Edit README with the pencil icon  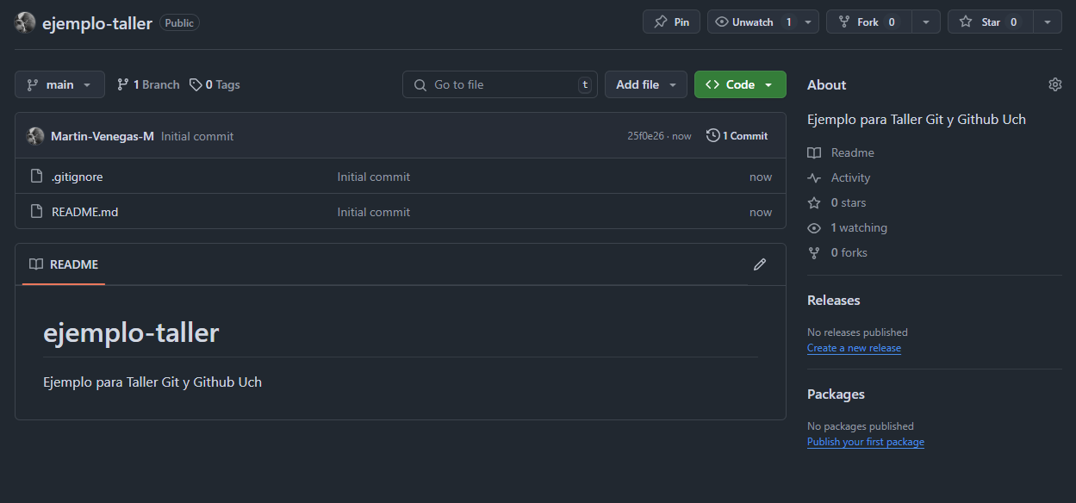(760, 264)
